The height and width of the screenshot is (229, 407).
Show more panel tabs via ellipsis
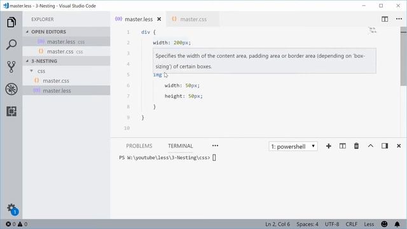(x=215, y=146)
